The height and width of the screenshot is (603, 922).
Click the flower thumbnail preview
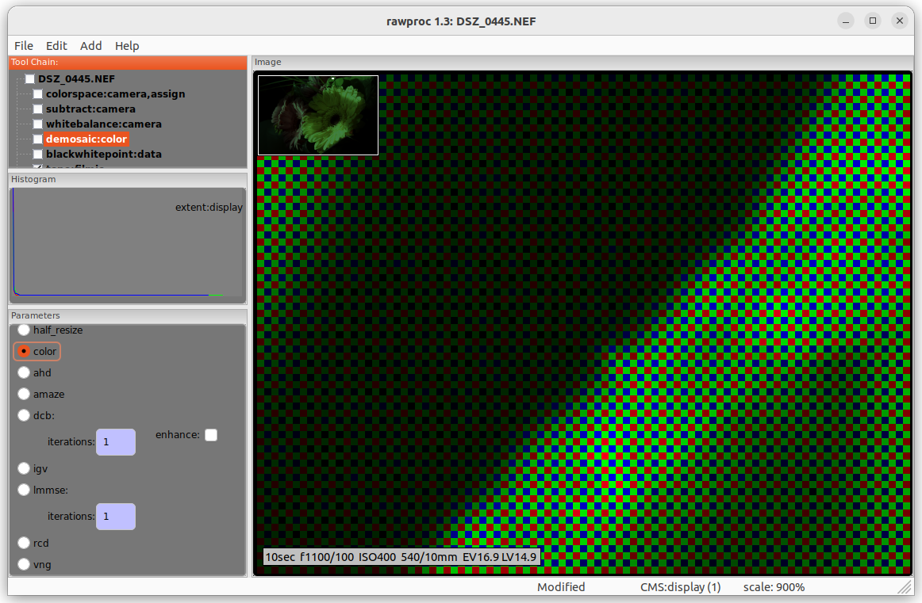tap(318, 116)
